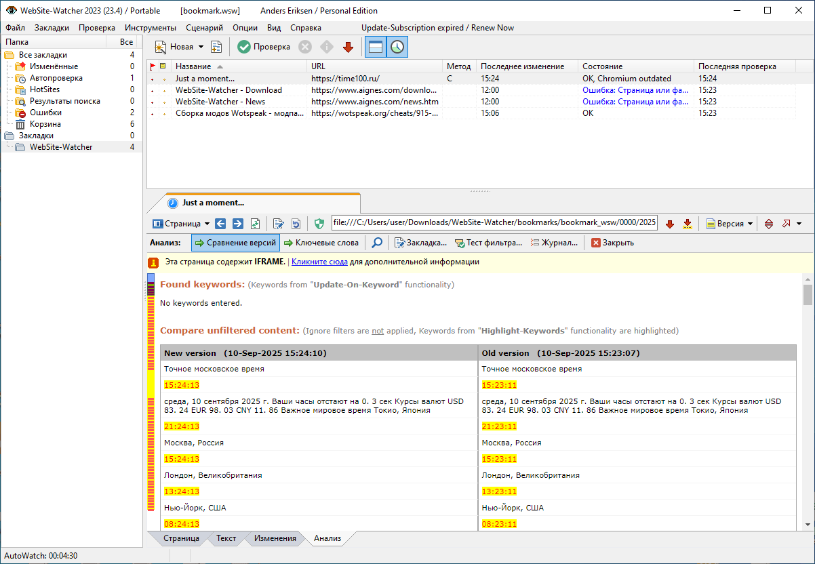This screenshot has height=564, width=815.
Task: Switch to the Изменения tab
Action: [x=275, y=538]
